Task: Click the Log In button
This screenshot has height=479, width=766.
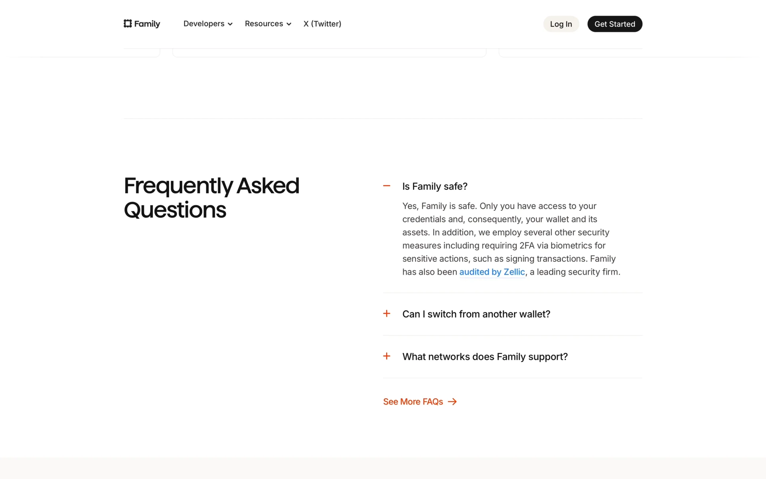Action: [x=561, y=24]
